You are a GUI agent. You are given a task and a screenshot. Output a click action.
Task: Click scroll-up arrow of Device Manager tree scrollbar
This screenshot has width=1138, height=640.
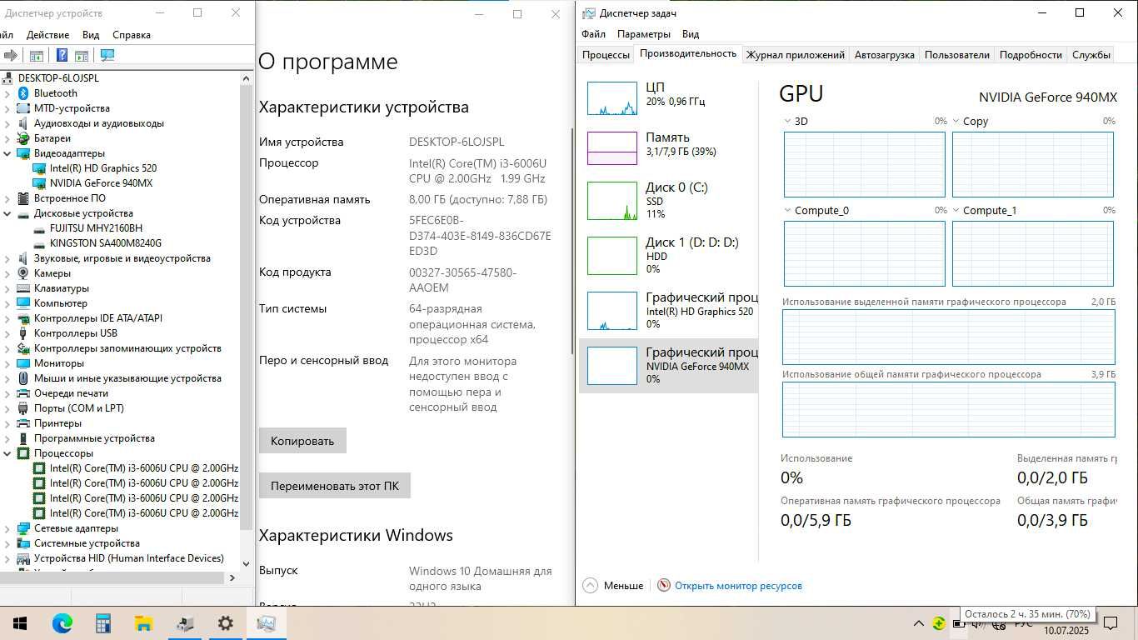(246, 78)
